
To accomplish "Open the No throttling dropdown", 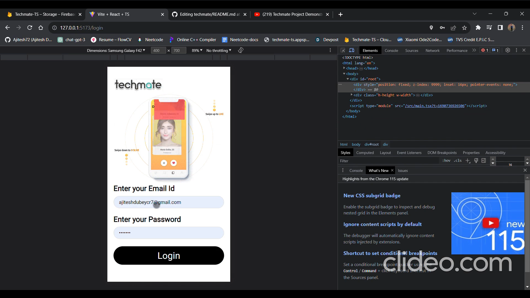I will pyautogui.click(x=219, y=50).
